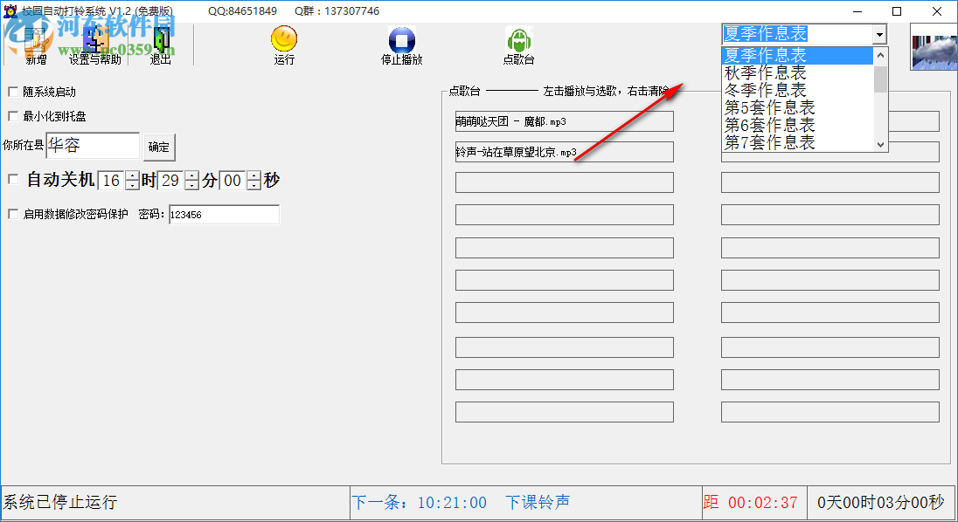Play the 萌萌哒天团 - 魔都.mp3 song entry
Image resolution: width=958 pixels, height=522 pixels.
coord(564,120)
